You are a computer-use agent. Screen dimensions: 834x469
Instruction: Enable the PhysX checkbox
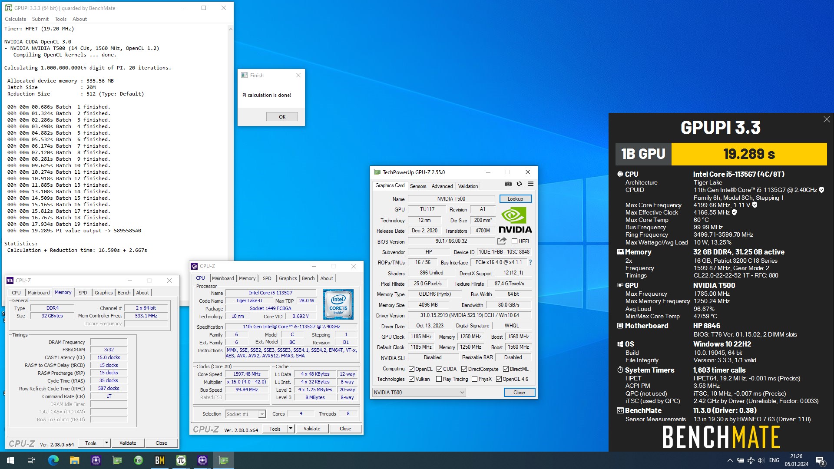tap(474, 379)
